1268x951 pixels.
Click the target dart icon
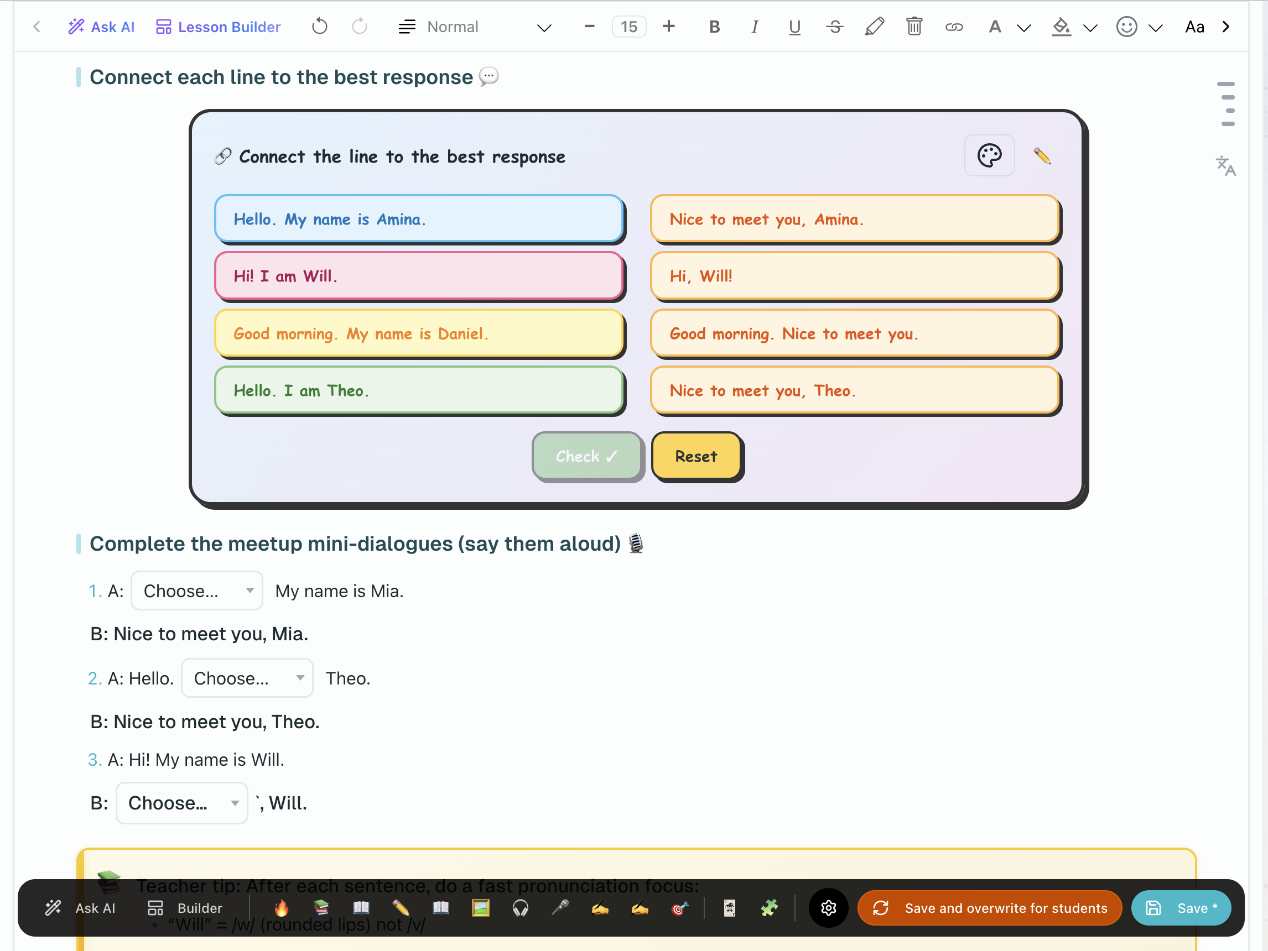(680, 908)
